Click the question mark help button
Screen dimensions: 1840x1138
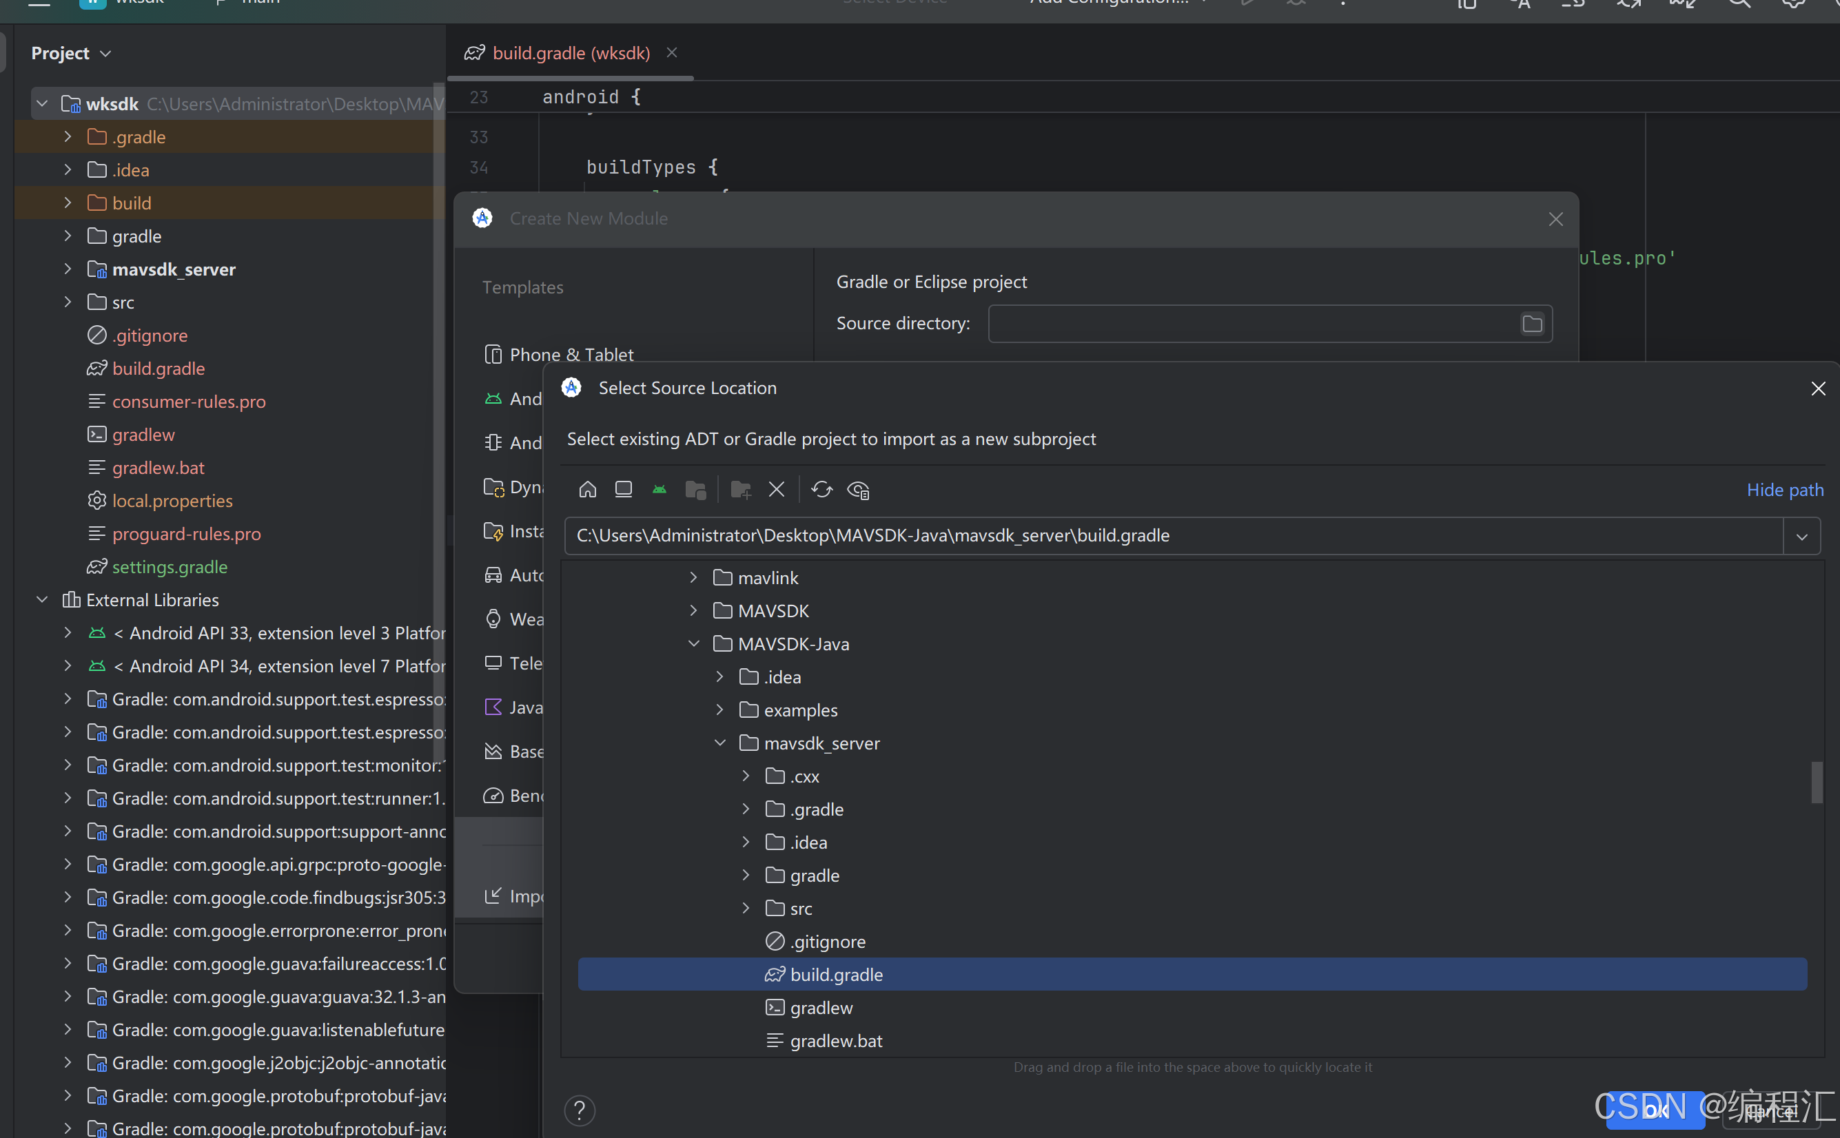pos(578,1110)
